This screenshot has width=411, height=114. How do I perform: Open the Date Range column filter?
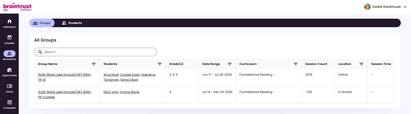point(230,64)
